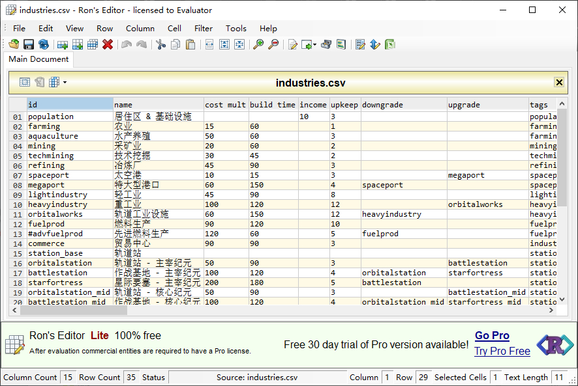
Task: Open the Filter menu
Action: click(x=204, y=28)
